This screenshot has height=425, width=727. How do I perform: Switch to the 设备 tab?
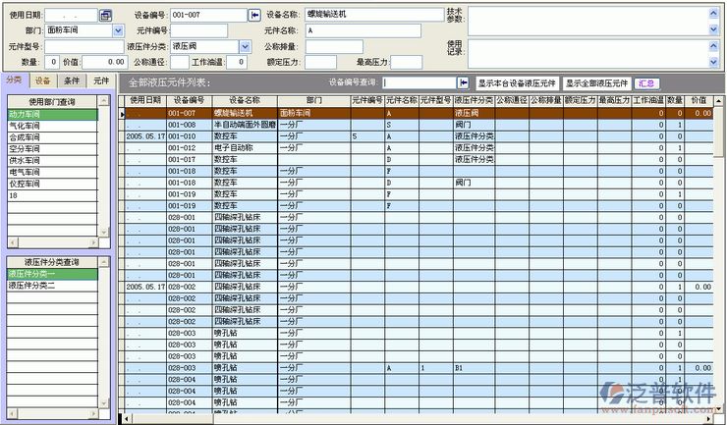[x=43, y=81]
